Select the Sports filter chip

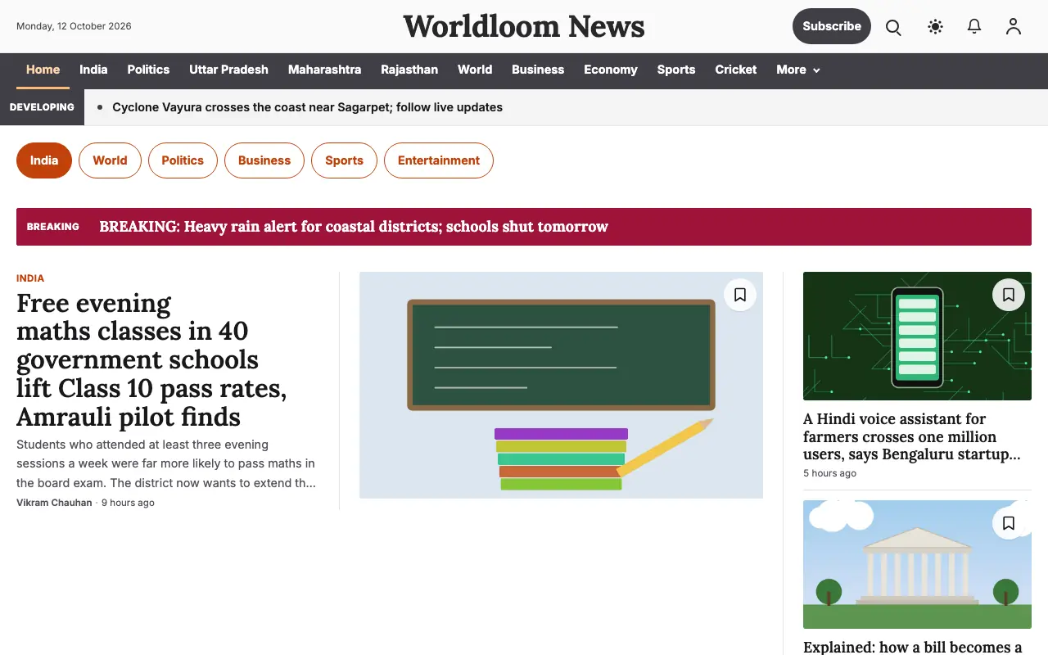[x=344, y=160]
